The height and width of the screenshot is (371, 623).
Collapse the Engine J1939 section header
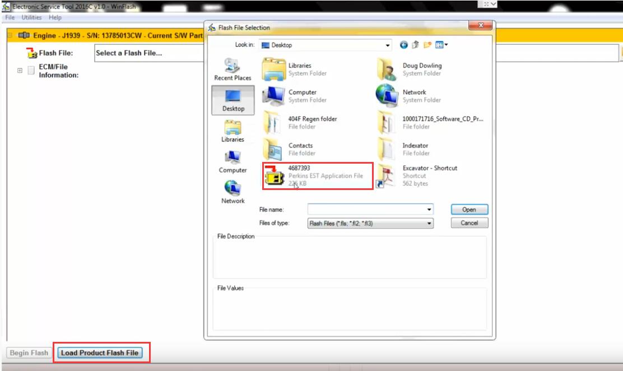point(11,35)
